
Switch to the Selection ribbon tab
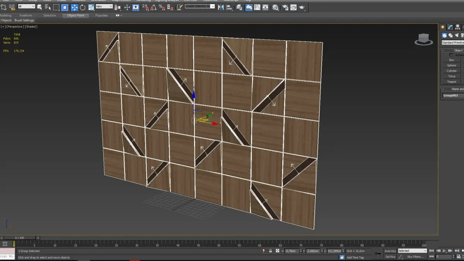[49, 15]
